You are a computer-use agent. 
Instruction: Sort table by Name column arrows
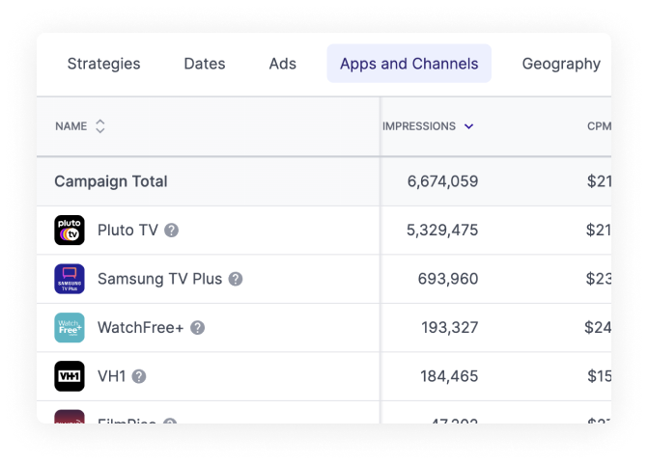(100, 126)
